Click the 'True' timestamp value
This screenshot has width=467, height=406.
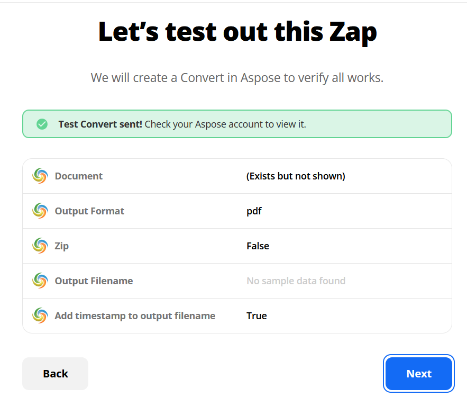click(257, 316)
